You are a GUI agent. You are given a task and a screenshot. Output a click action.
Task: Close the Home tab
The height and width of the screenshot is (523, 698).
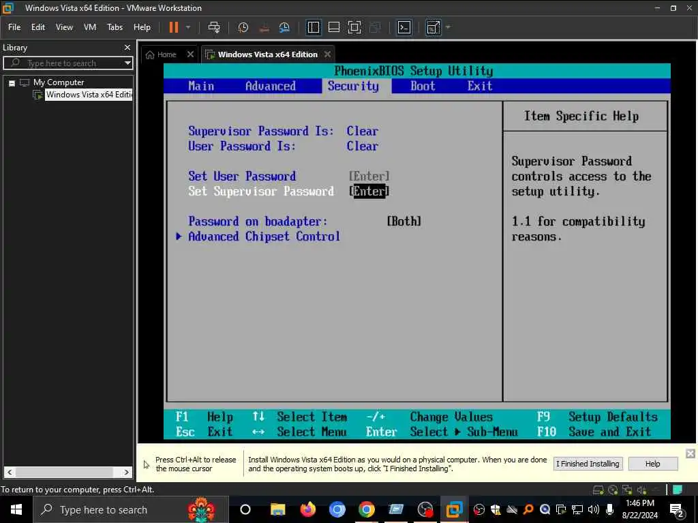(190, 54)
